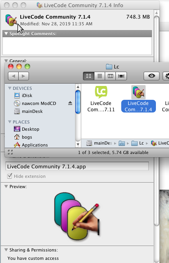Collapse the DEVICES sidebar group
This screenshot has height=263, width=169.
pyautogui.click(x=10, y=88)
